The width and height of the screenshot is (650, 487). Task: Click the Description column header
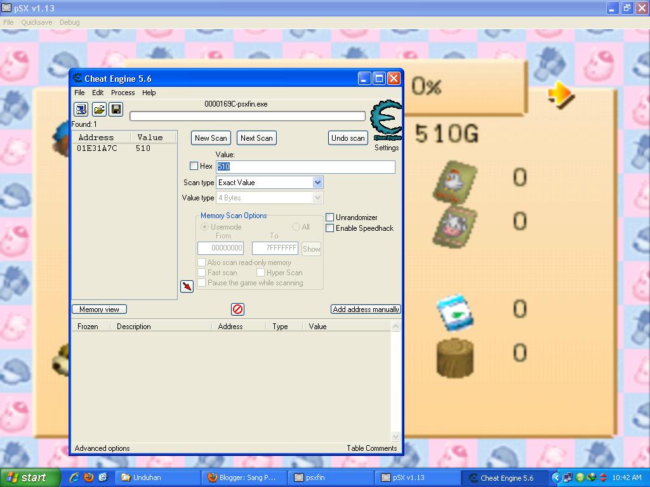pos(161,327)
